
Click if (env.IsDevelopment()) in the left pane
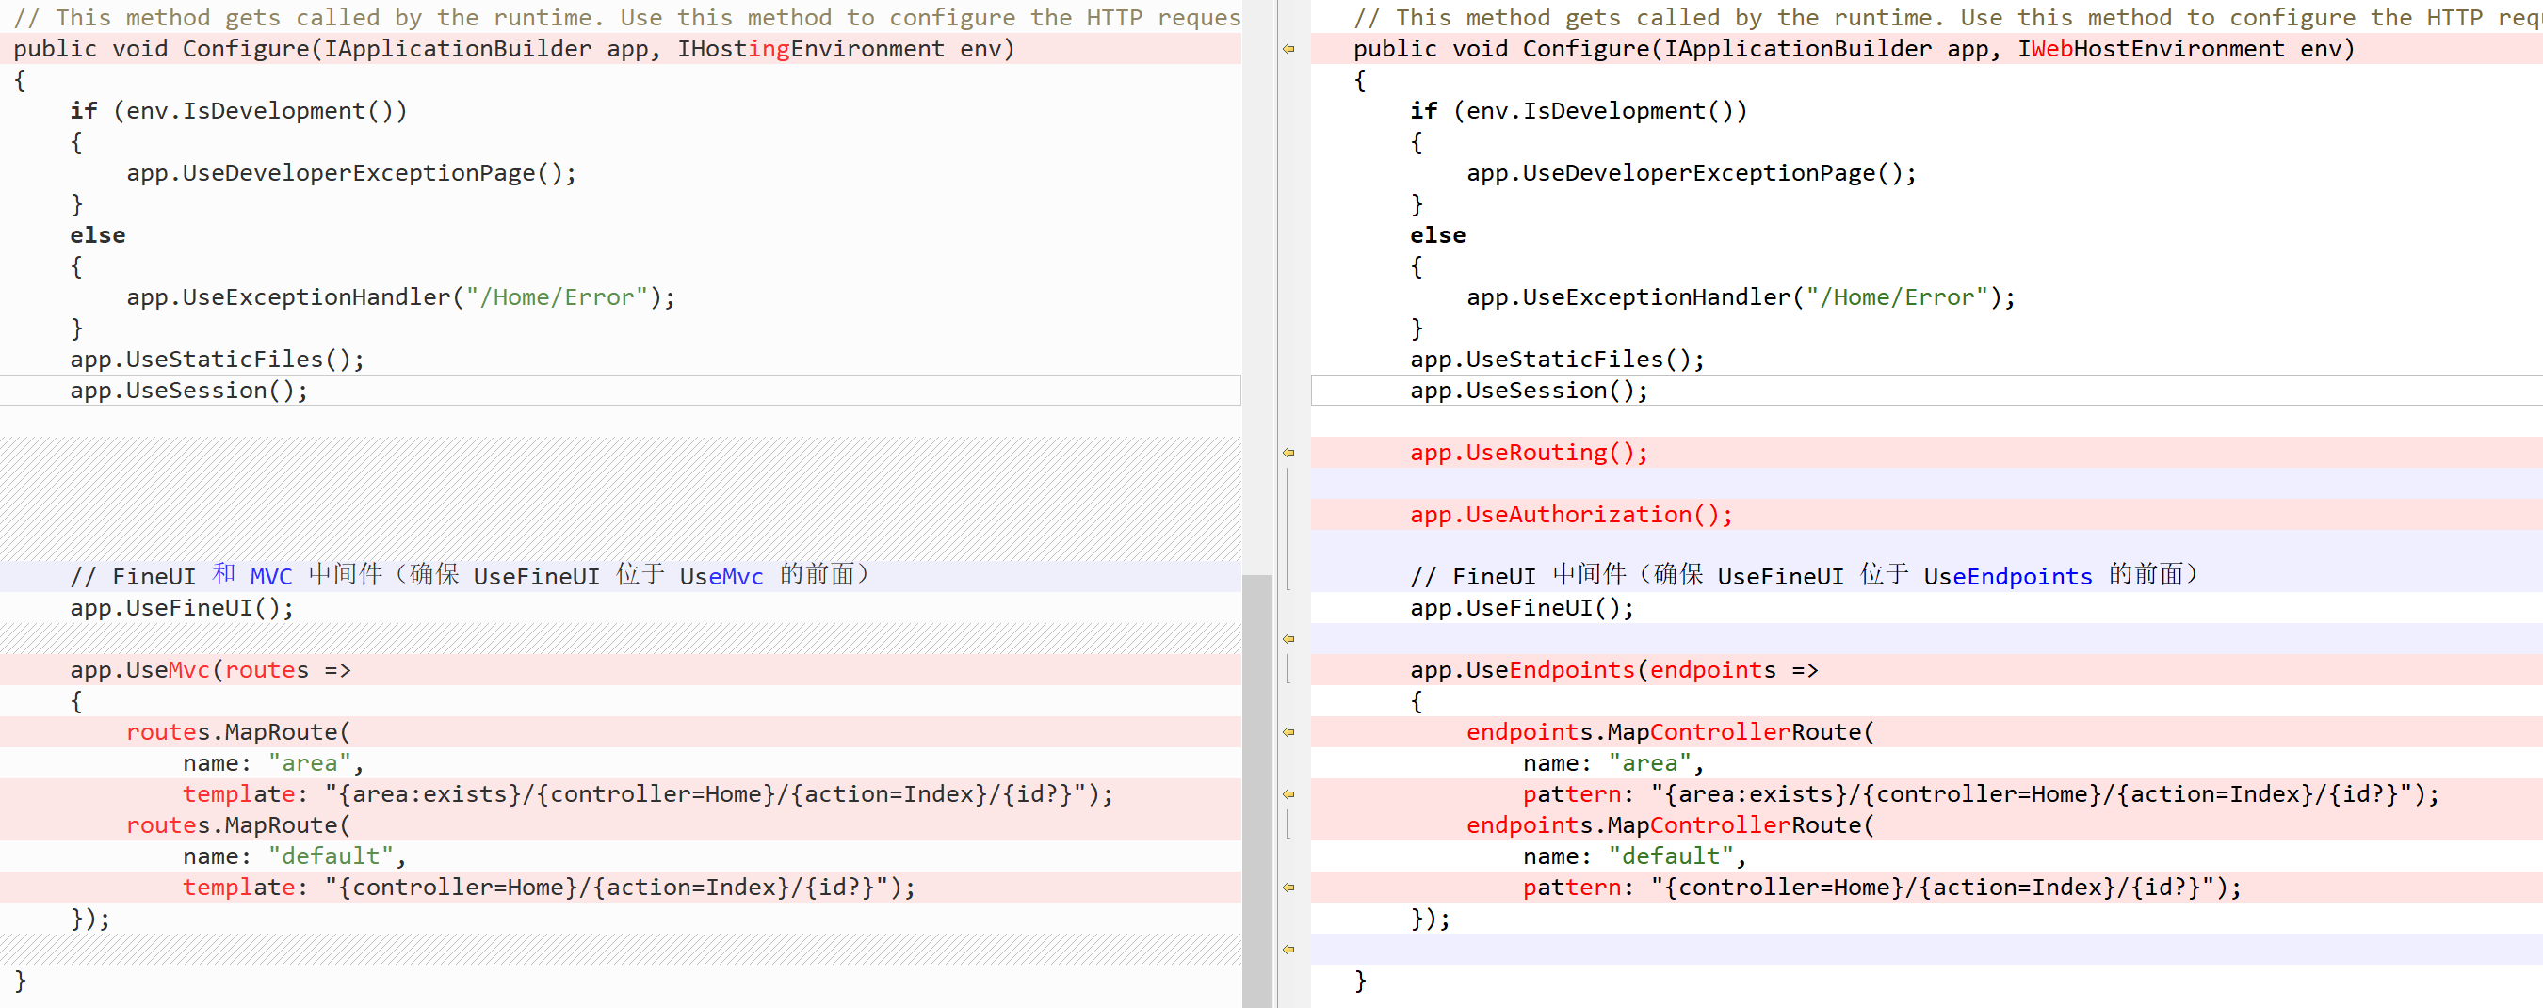[x=238, y=111]
